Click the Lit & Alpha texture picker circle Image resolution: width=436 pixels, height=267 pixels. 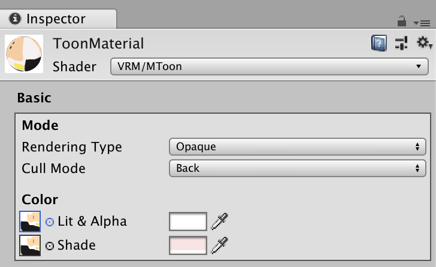pos(50,222)
